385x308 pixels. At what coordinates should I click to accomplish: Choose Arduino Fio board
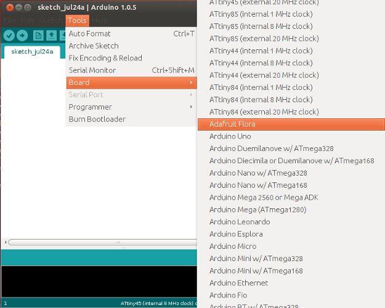291,295
